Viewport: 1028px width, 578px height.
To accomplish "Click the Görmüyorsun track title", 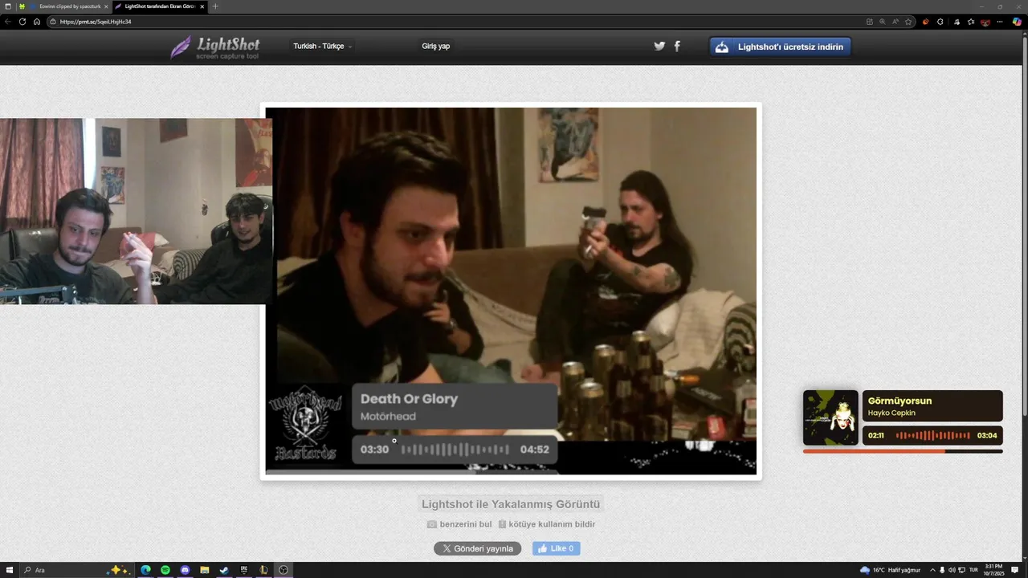I will tap(899, 401).
